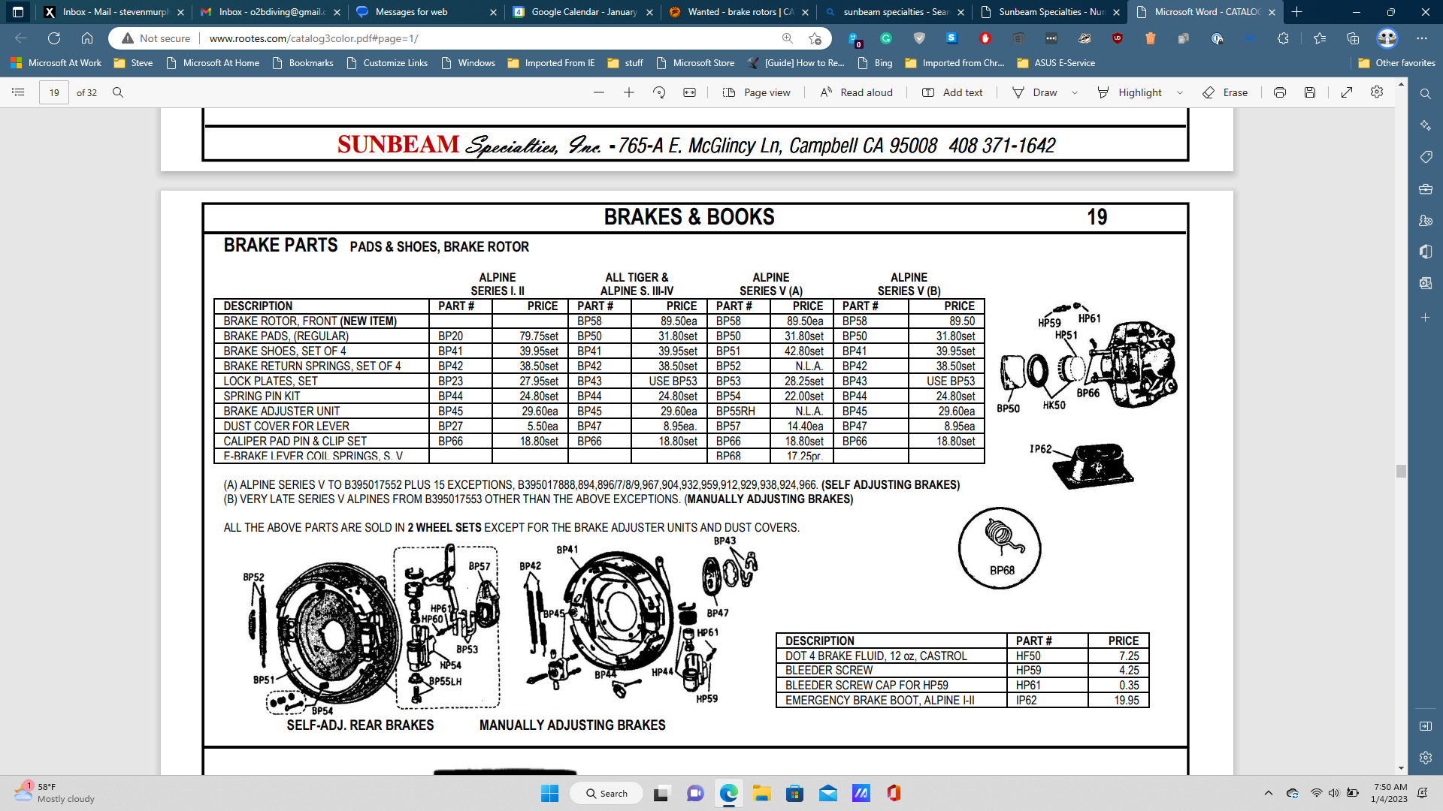1443x811 pixels.
Task: Open the Collections icon
Action: point(1353,38)
